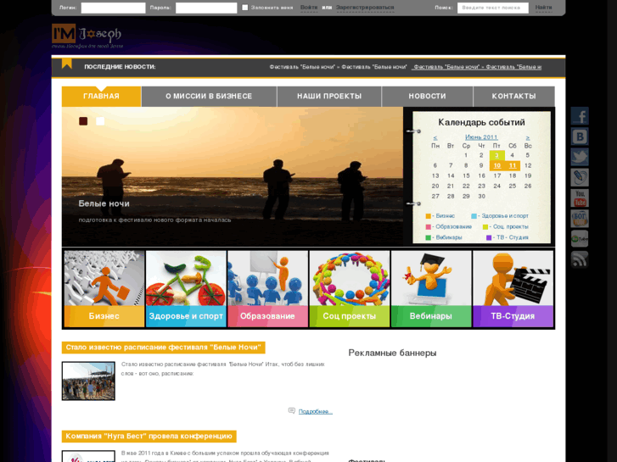This screenshot has height=462, width=617.
Task: Open the О миссии в бизнесе tab
Action: point(209,97)
